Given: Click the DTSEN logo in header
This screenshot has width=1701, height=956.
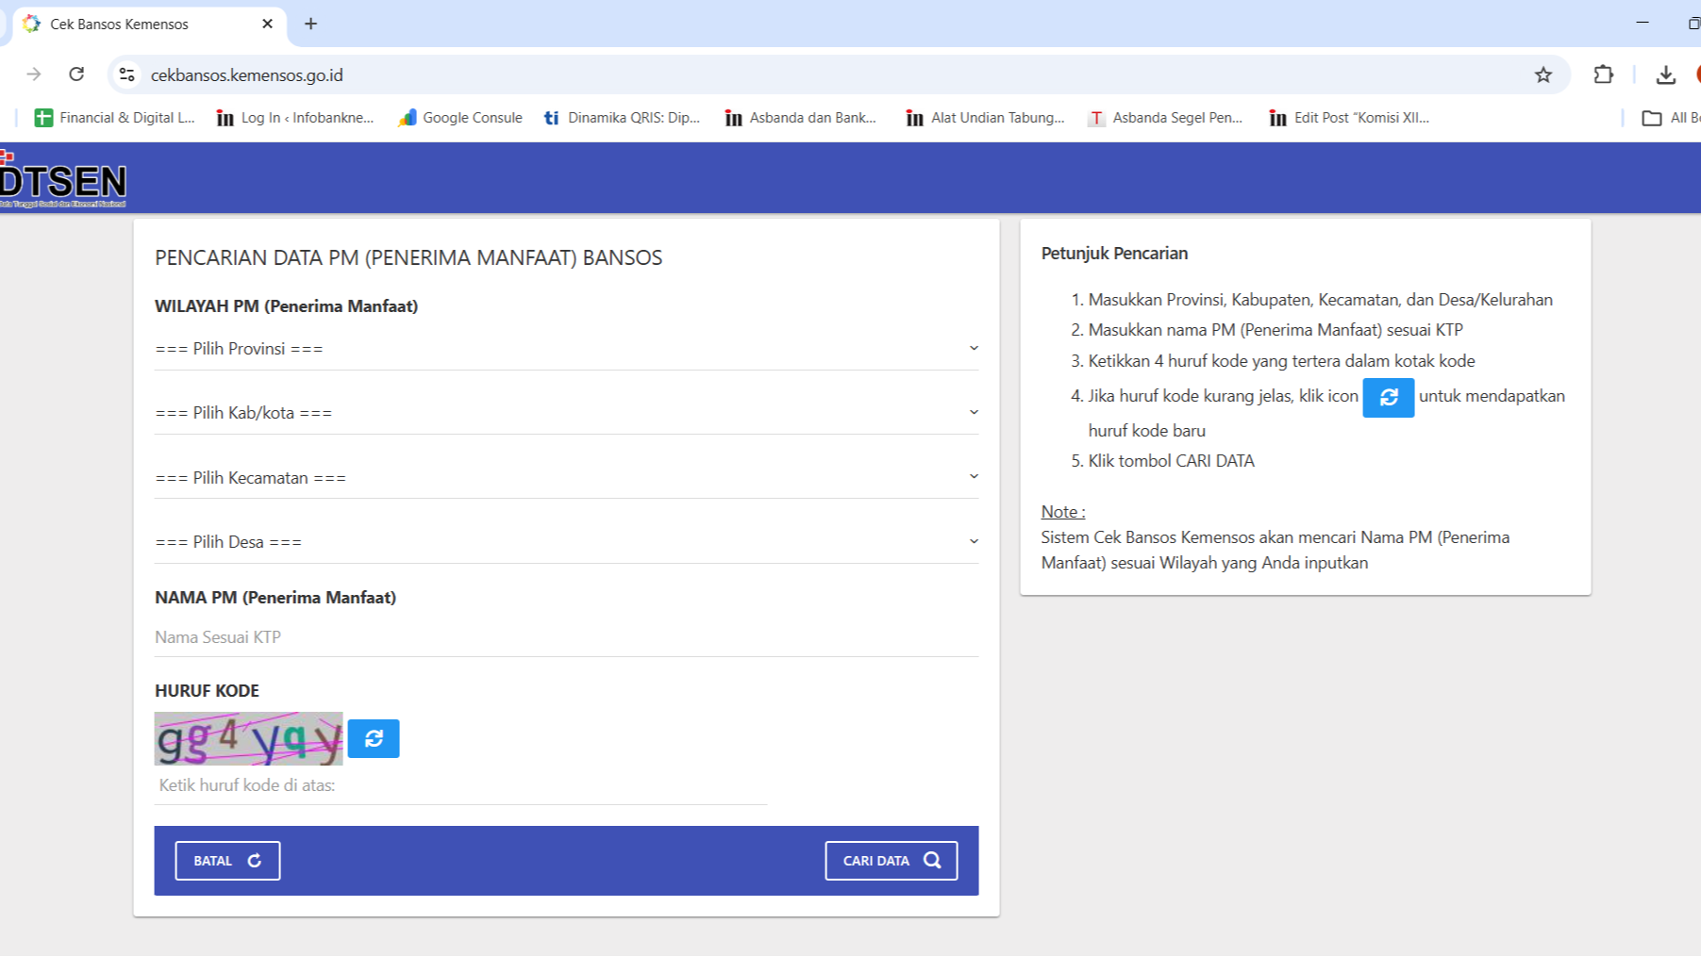Looking at the screenshot, I should point(63,180).
